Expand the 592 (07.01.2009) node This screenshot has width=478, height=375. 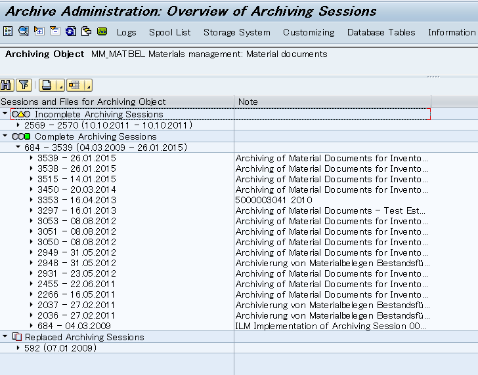pyautogui.click(x=18, y=347)
